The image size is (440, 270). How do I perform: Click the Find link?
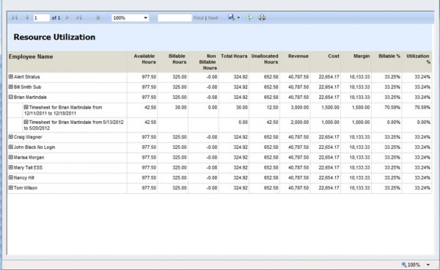(x=199, y=18)
